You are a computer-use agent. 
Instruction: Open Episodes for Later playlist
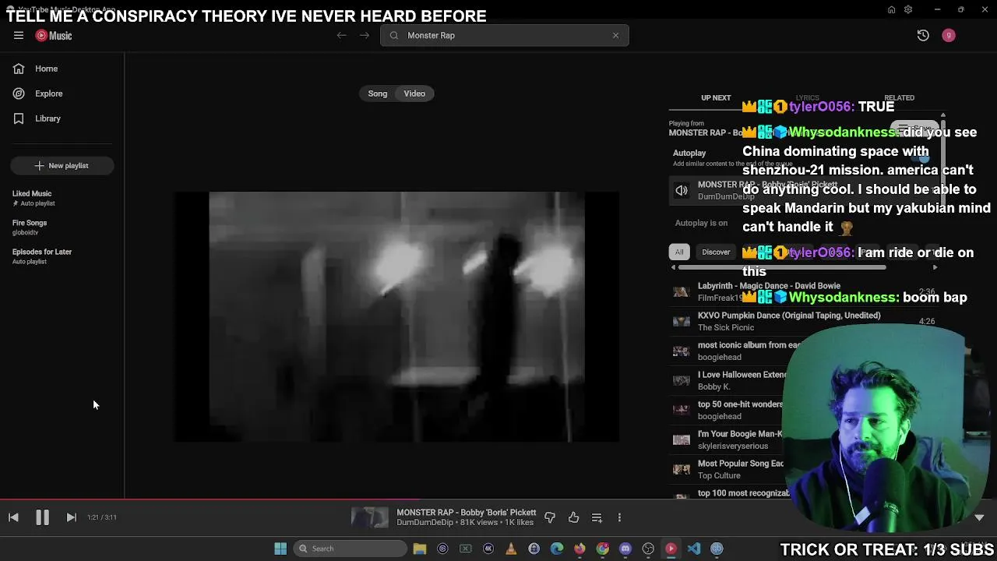click(x=62, y=256)
